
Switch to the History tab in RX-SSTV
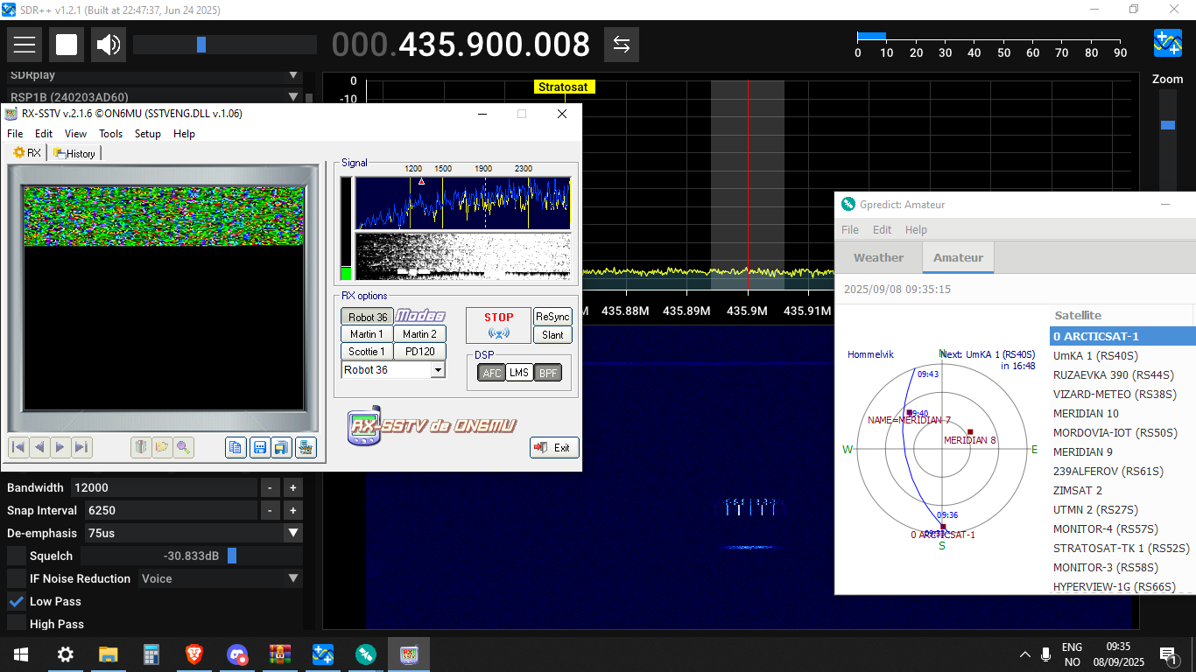(x=75, y=153)
